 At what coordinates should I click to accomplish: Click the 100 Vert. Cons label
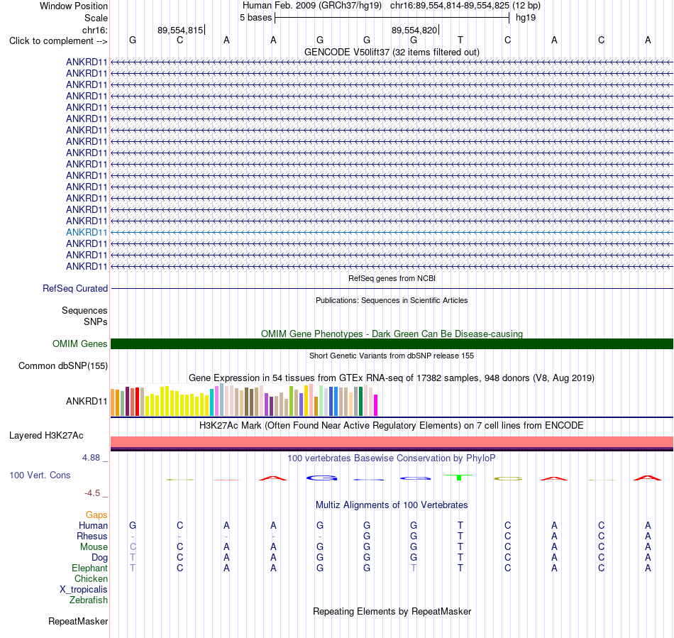40,475
